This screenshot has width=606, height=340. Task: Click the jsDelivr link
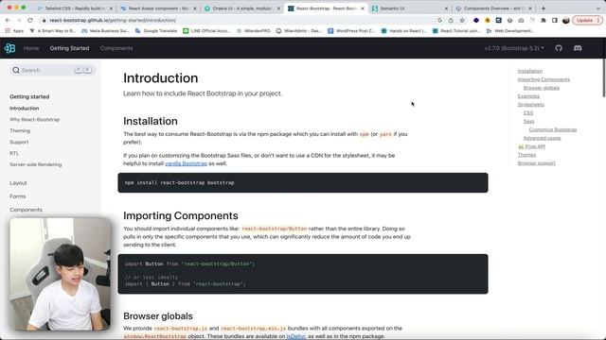click(295, 336)
